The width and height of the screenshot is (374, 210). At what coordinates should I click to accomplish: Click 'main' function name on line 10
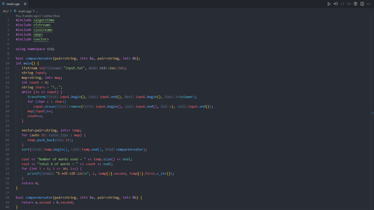[x=27, y=63]
